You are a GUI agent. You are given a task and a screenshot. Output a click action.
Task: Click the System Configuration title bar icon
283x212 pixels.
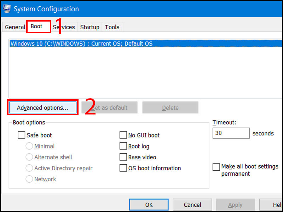pyautogui.click(x=6, y=8)
